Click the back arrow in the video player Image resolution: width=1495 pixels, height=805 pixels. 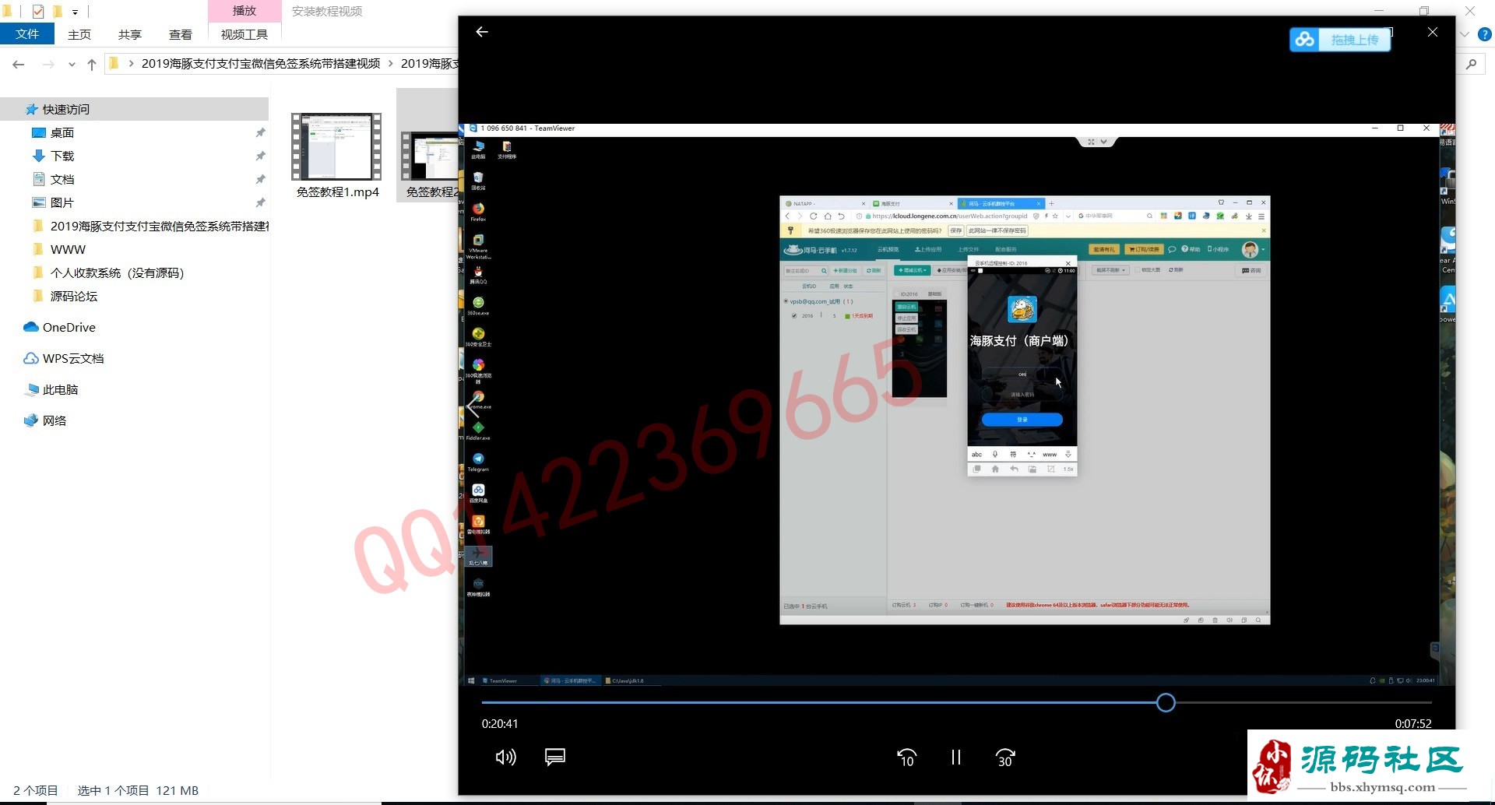click(x=482, y=32)
